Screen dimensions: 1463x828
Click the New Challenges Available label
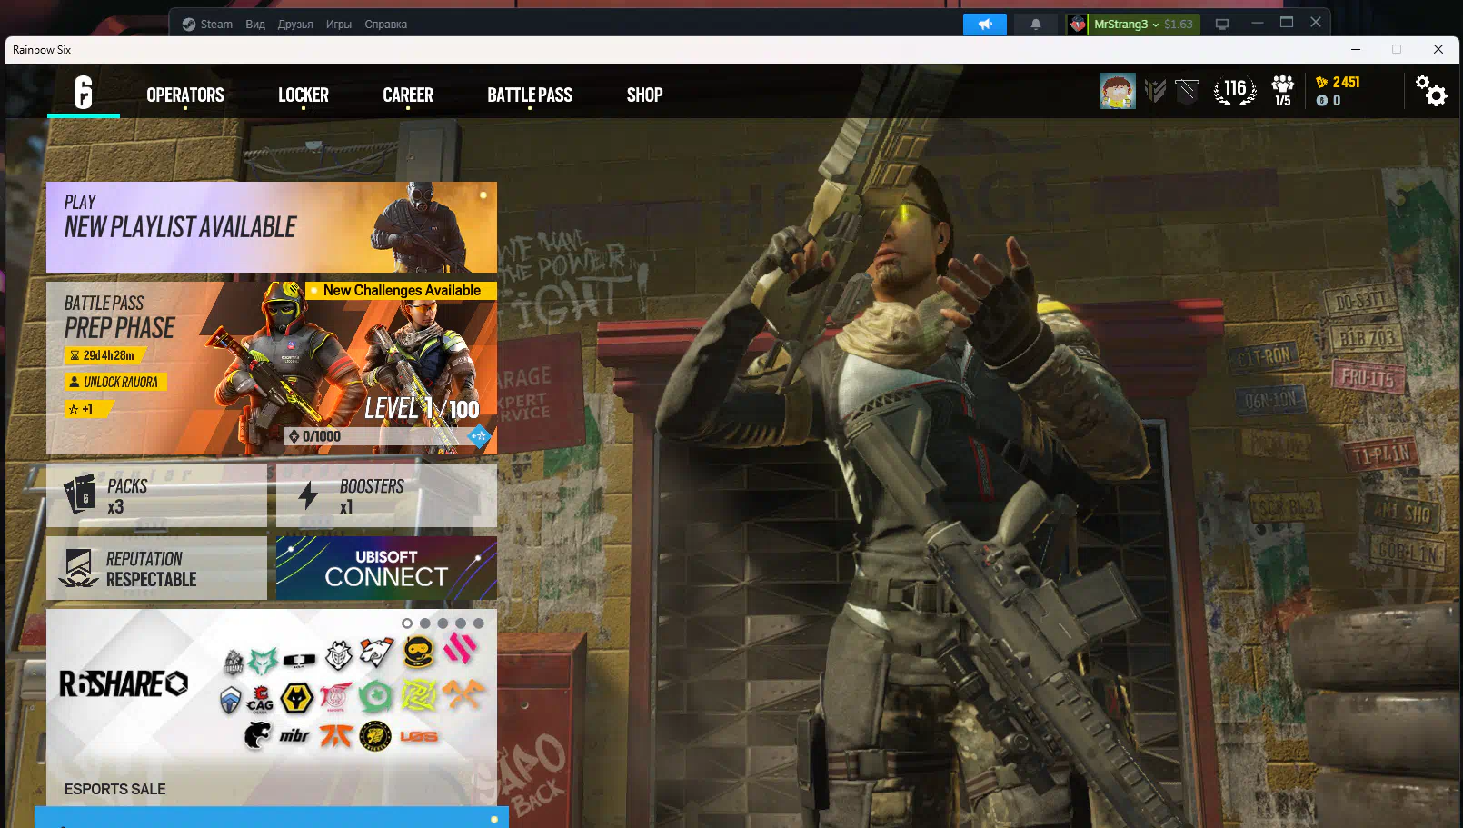point(402,291)
